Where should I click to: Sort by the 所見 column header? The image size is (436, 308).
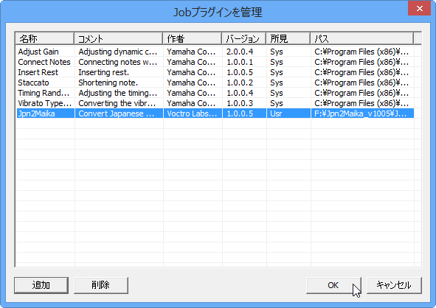(288, 38)
